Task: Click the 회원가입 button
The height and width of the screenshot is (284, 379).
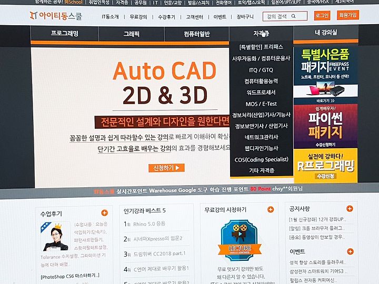Action: point(347,15)
